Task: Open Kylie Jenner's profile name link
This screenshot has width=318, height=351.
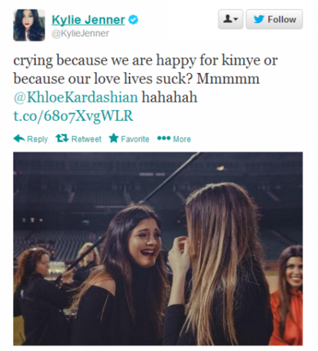Action: tap(88, 20)
